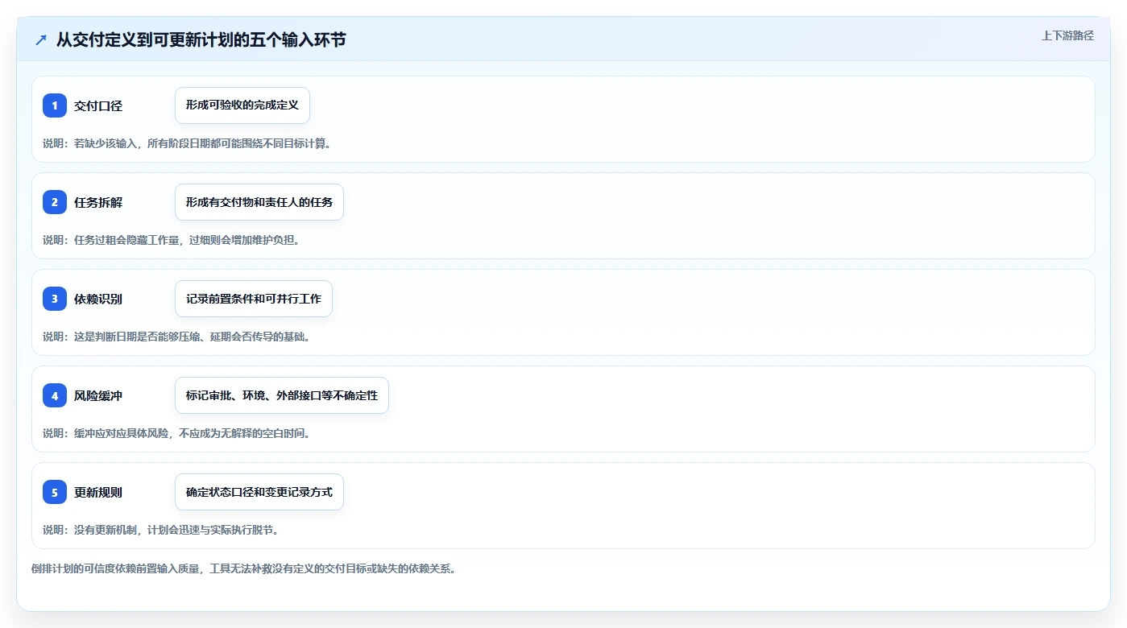Click the arrow icon beside the panel title
Screen dimensions: 1127x628
[41, 39]
